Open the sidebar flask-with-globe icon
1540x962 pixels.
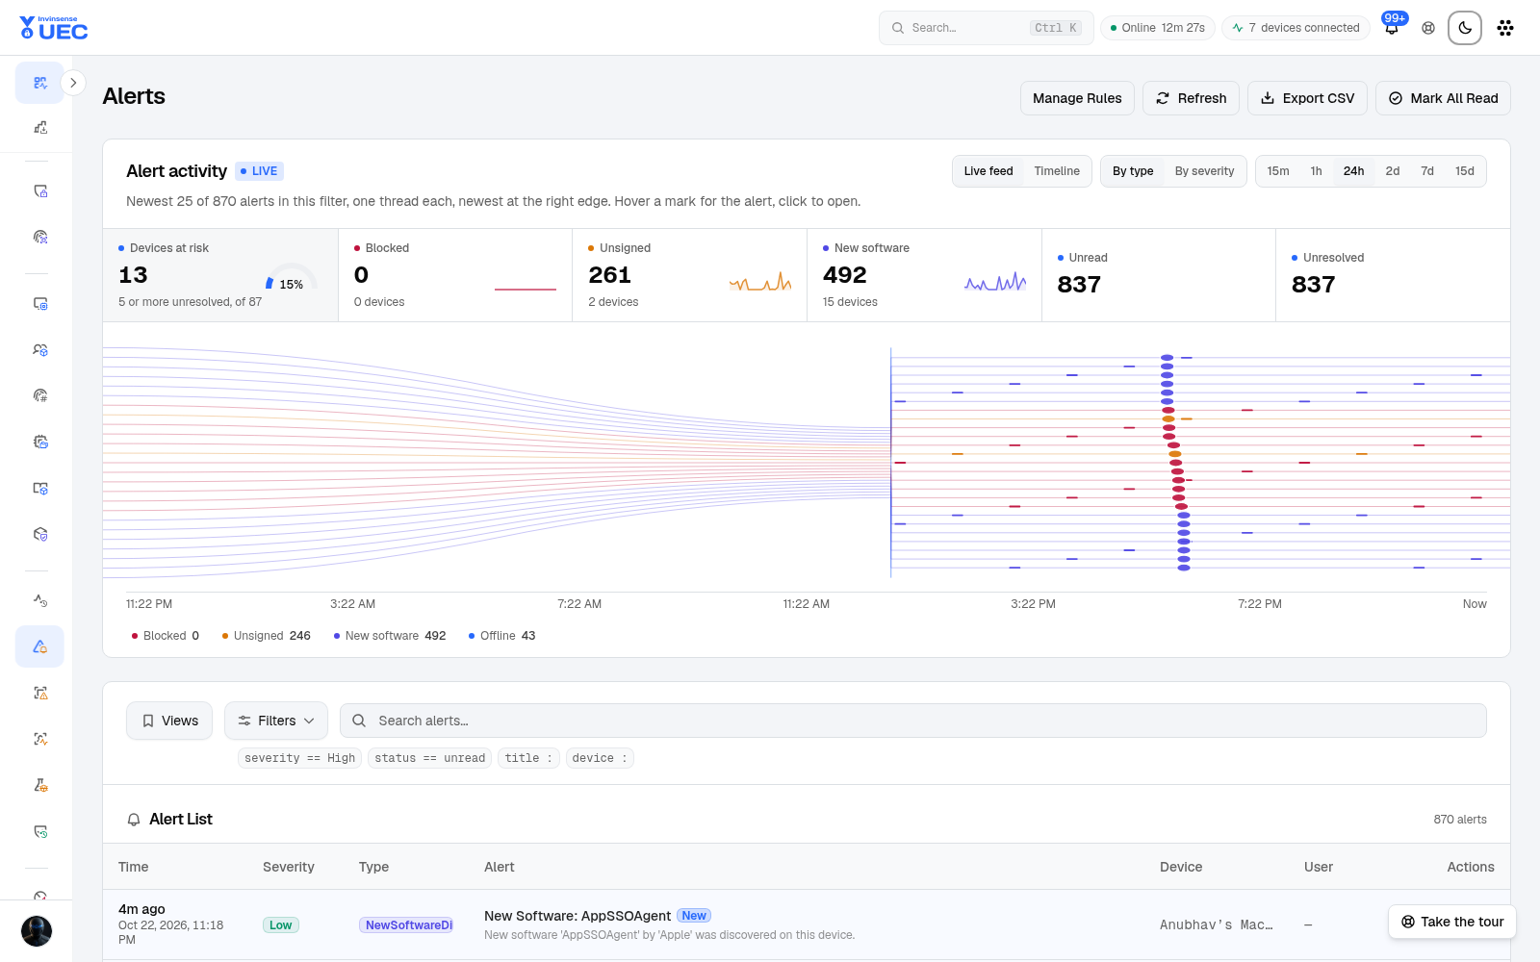tap(40, 785)
